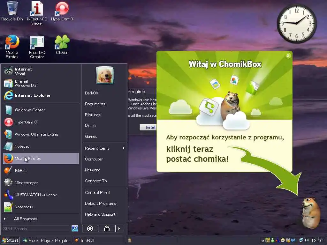Viewport: 327px width, 245px height.
Task: Open Windows Ultimate Extras
Action: pos(41,134)
